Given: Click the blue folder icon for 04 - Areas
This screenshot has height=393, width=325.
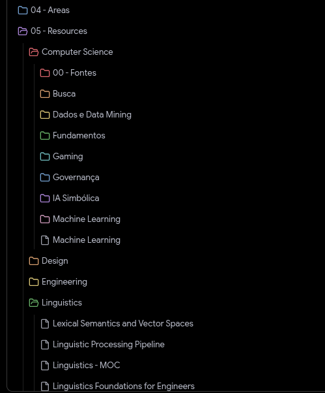Looking at the screenshot, I should point(23,10).
